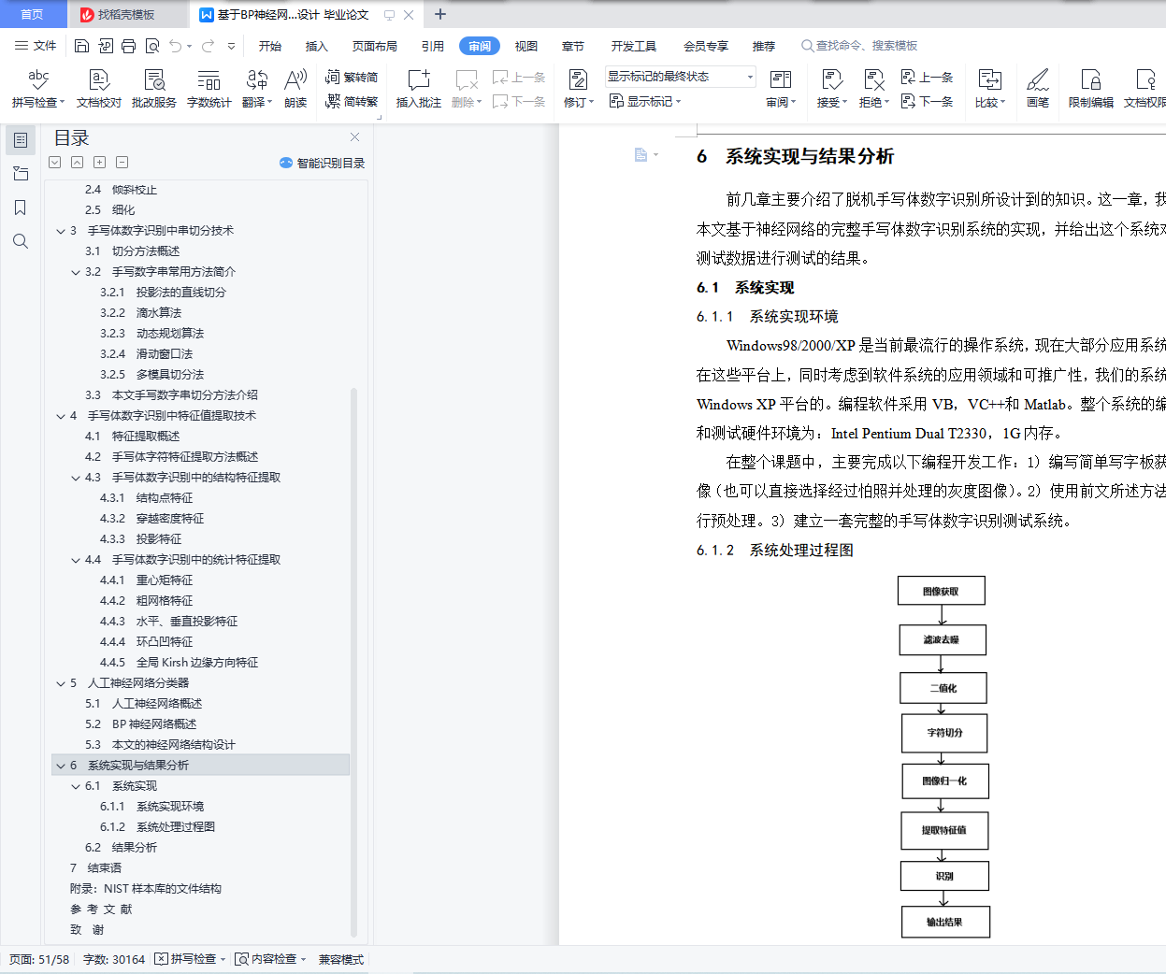Open the 文件 menu
Screen dimensions: 1166x974
(x=36, y=46)
